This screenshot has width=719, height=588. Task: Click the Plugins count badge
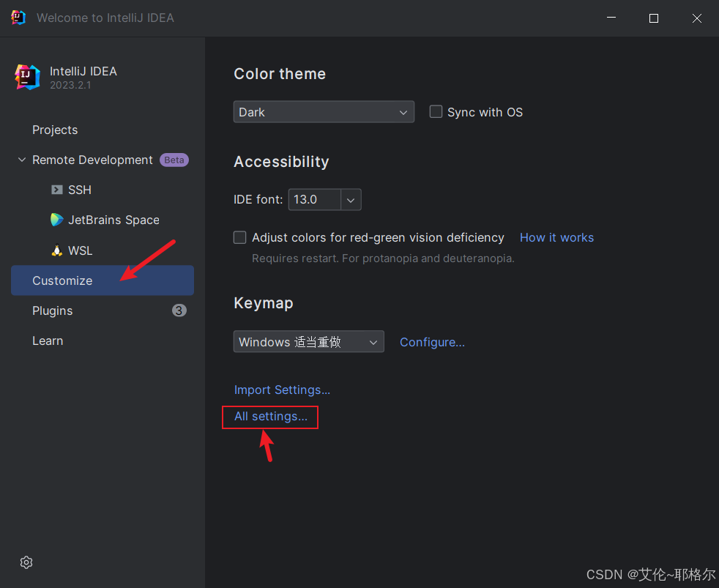tap(179, 310)
